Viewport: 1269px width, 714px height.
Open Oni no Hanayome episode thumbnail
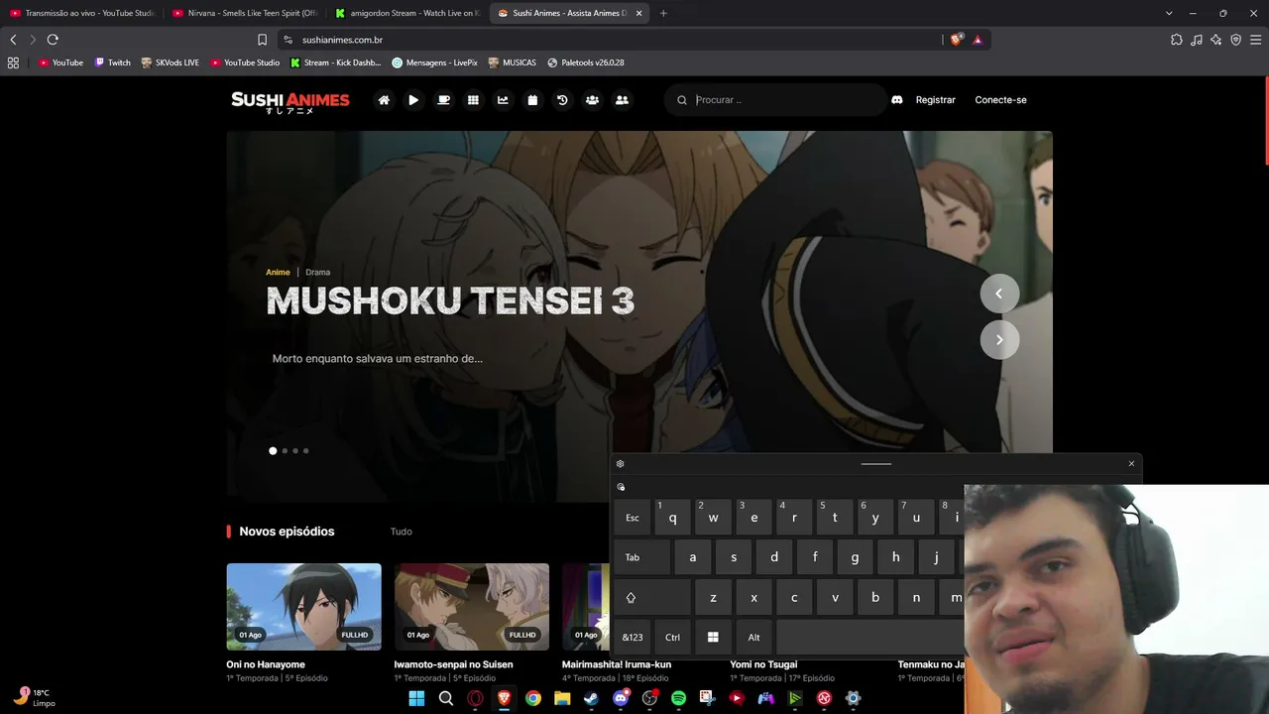coord(303,607)
